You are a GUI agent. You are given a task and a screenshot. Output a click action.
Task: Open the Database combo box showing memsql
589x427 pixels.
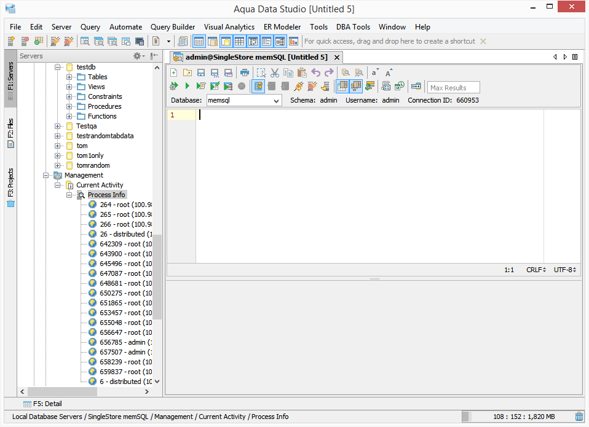tap(244, 101)
